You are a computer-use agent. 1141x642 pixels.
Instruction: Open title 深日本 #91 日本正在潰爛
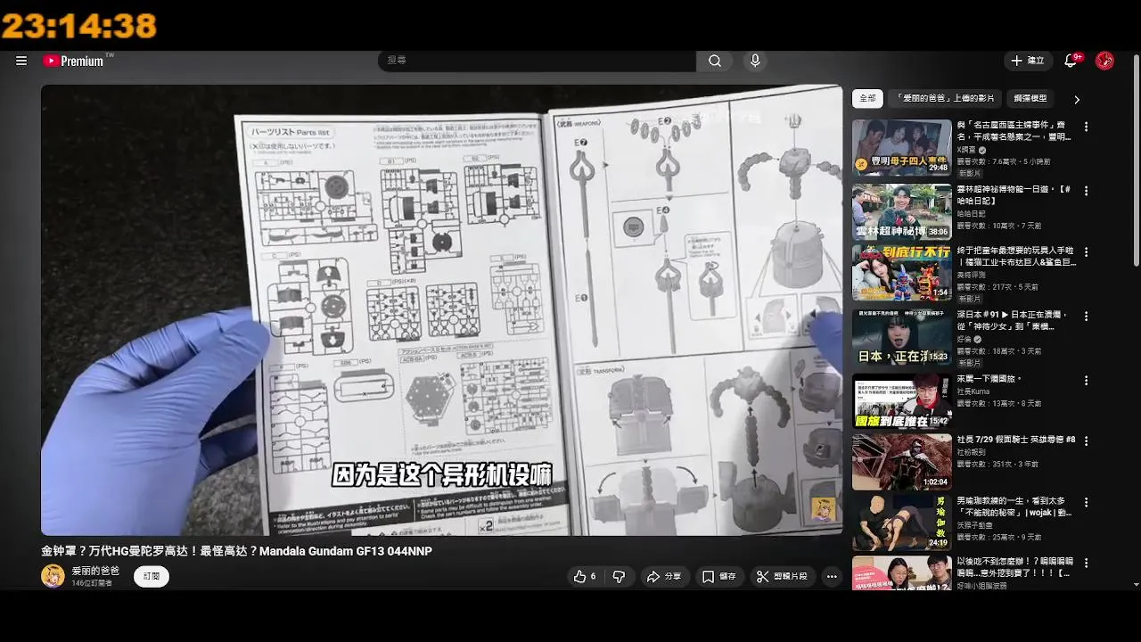[x=1012, y=321]
